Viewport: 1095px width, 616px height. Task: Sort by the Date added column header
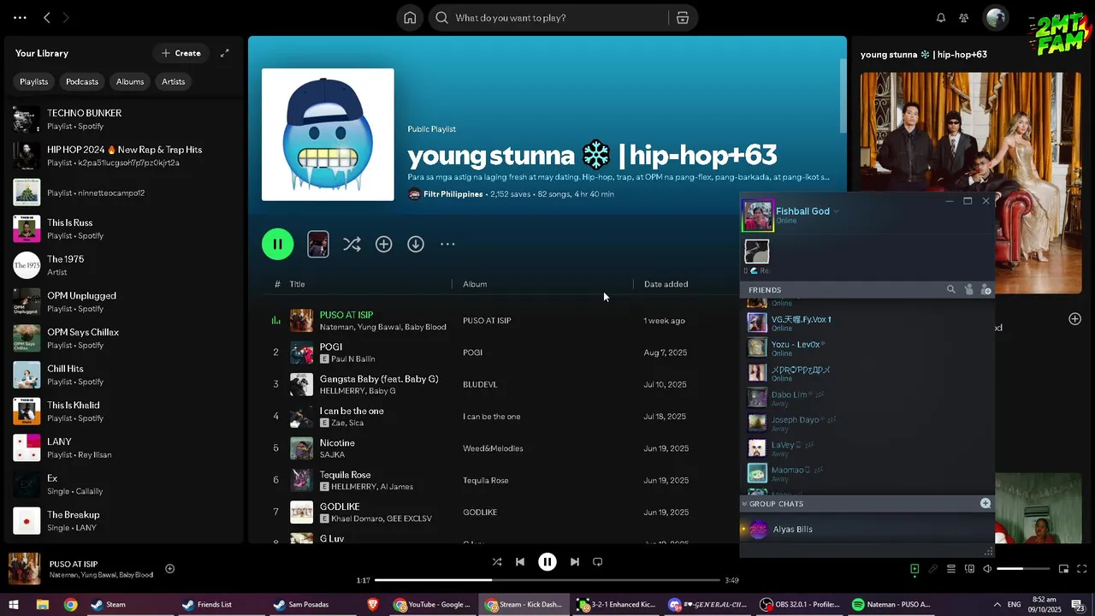pyautogui.click(x=666, y=284)
